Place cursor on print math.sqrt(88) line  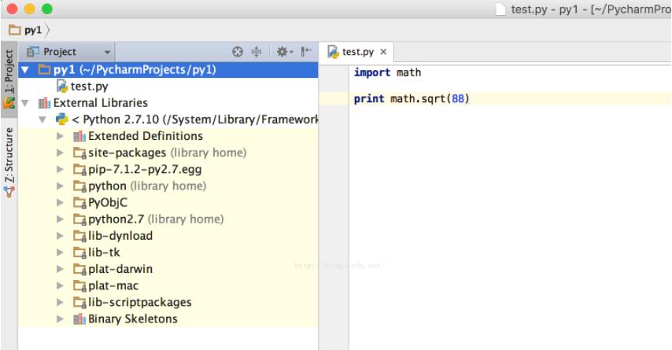(x=412, y=99)
